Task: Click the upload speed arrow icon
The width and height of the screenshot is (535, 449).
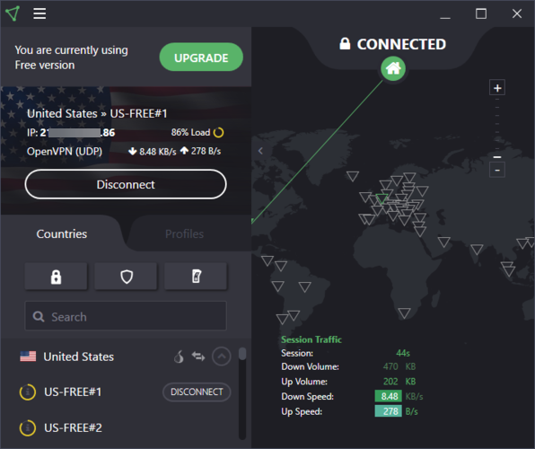Action: [x=184, y=151]
